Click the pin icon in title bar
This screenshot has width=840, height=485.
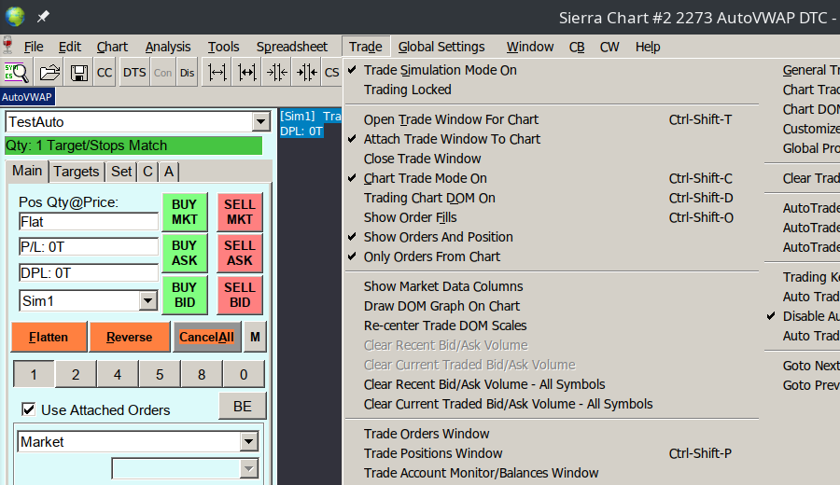[43, 17]
